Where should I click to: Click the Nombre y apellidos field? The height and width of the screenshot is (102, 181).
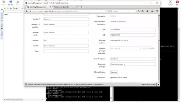click(x=66, y=25)
